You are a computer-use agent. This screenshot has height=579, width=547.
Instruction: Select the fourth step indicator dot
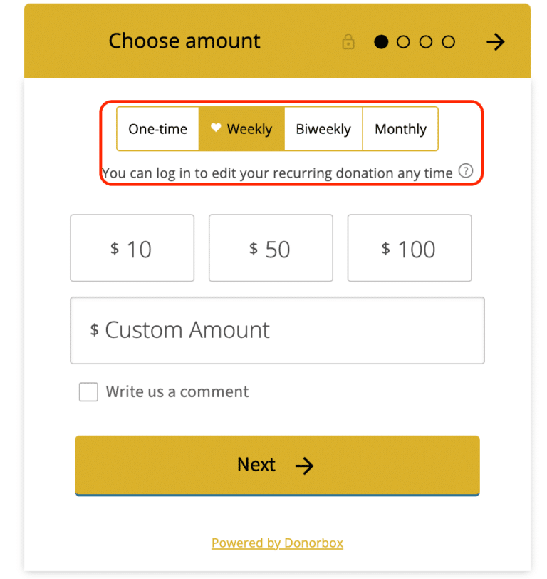[x=448, y=42]
